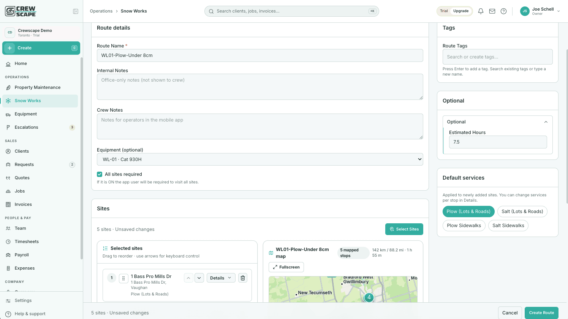Click the Snow Works snowflake icon

pos(8,101)
